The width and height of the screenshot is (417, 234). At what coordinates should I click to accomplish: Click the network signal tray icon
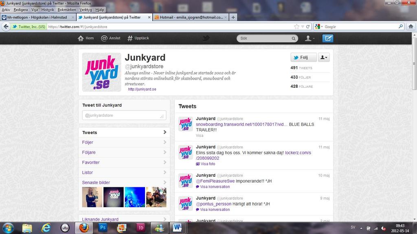pos(376,228)
